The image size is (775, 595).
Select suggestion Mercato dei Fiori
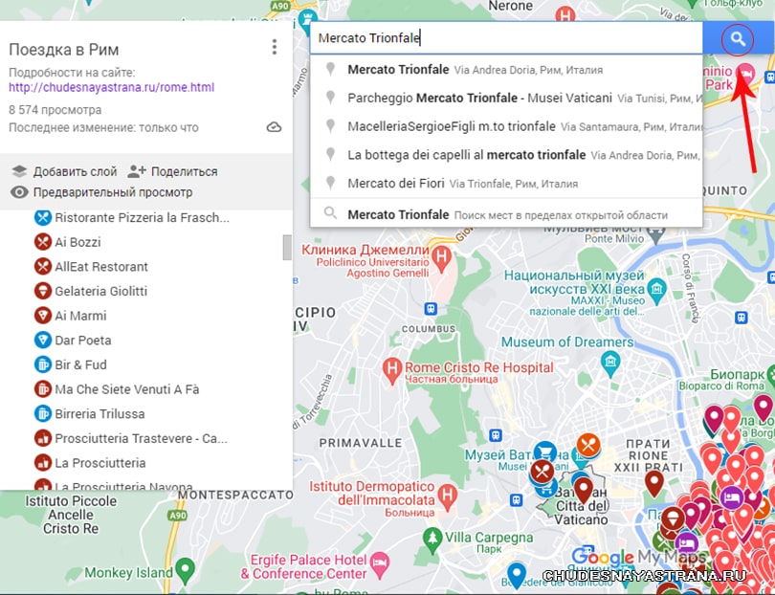506,184
